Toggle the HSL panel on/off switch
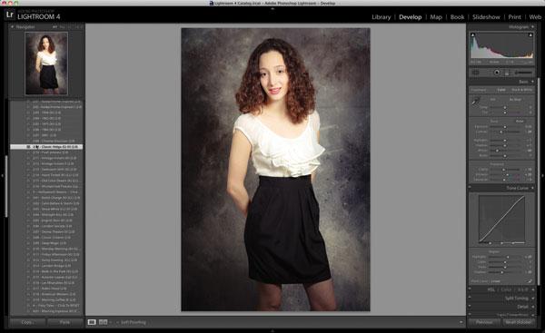Viewport: 545px width, 333px height. pyautogui.click(x=470, y=289)
